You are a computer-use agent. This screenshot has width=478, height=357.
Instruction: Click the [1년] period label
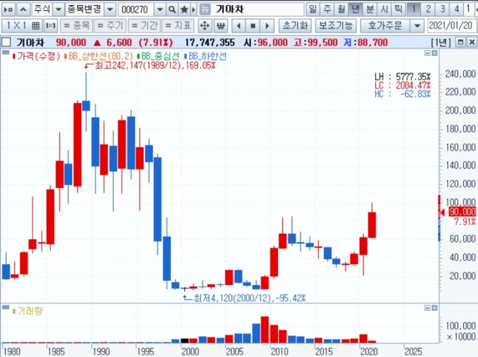coord(441,42)
